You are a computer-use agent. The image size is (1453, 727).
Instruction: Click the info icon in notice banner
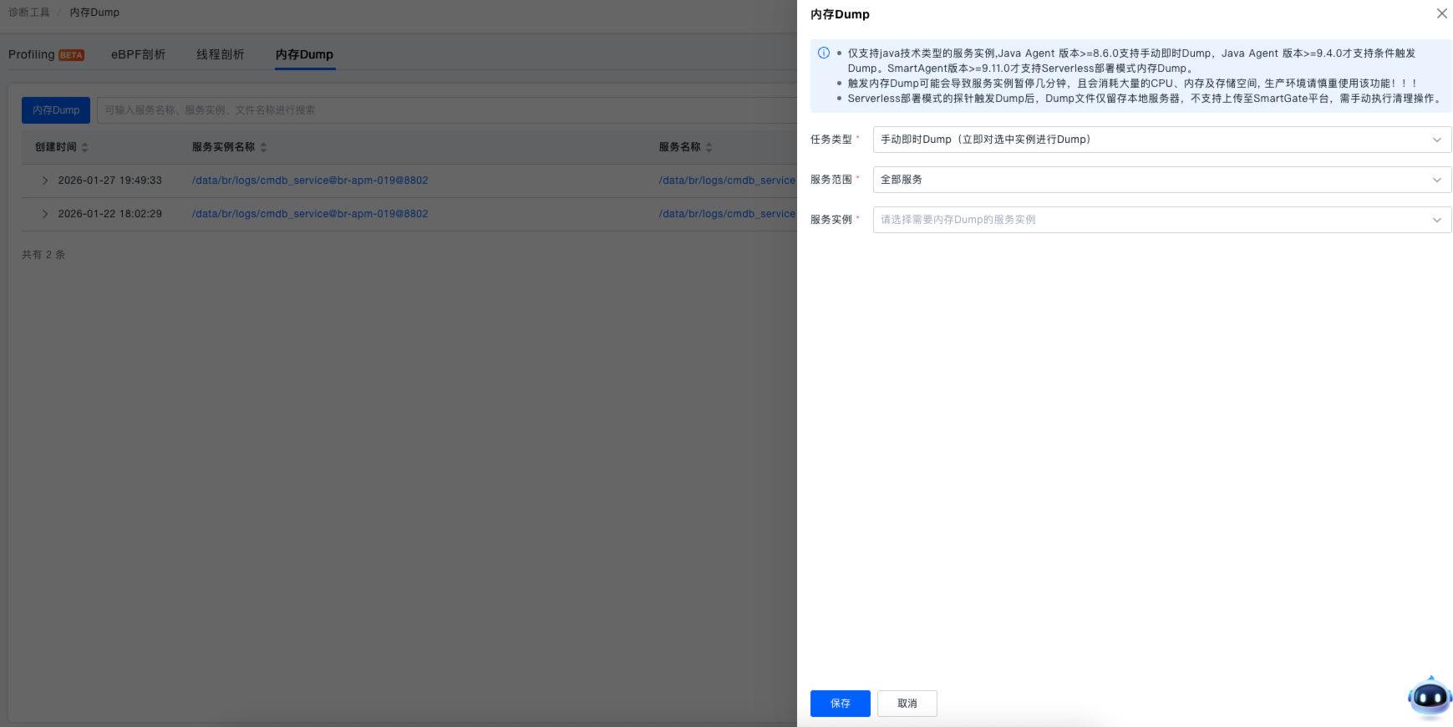coord(824,53)
